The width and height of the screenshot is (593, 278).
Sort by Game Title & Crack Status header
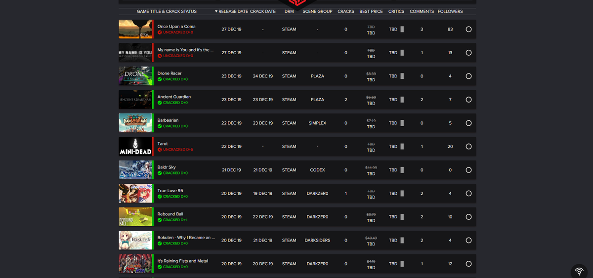[167, 11]
